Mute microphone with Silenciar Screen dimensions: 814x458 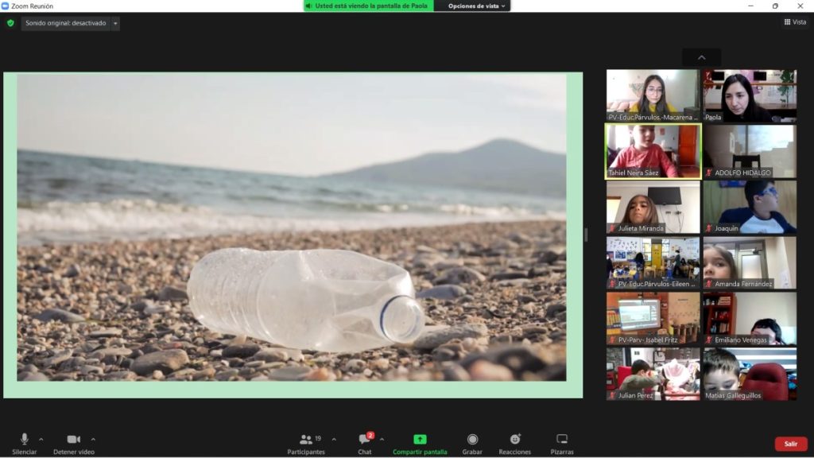[24, 440]
